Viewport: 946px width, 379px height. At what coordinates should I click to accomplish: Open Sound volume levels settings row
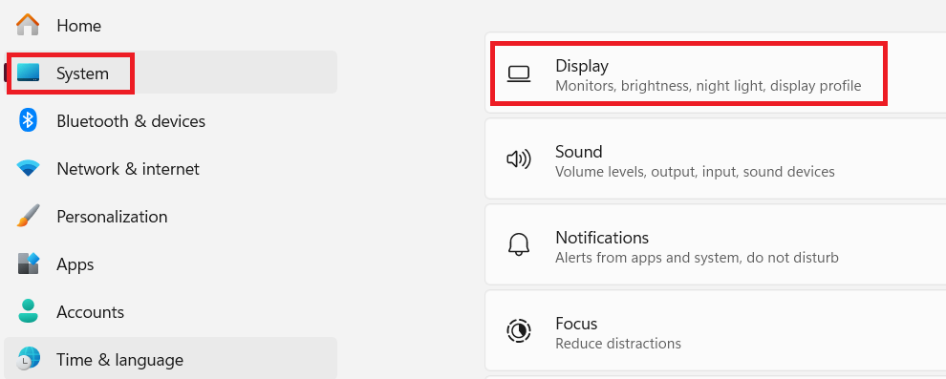click(715, 158)
